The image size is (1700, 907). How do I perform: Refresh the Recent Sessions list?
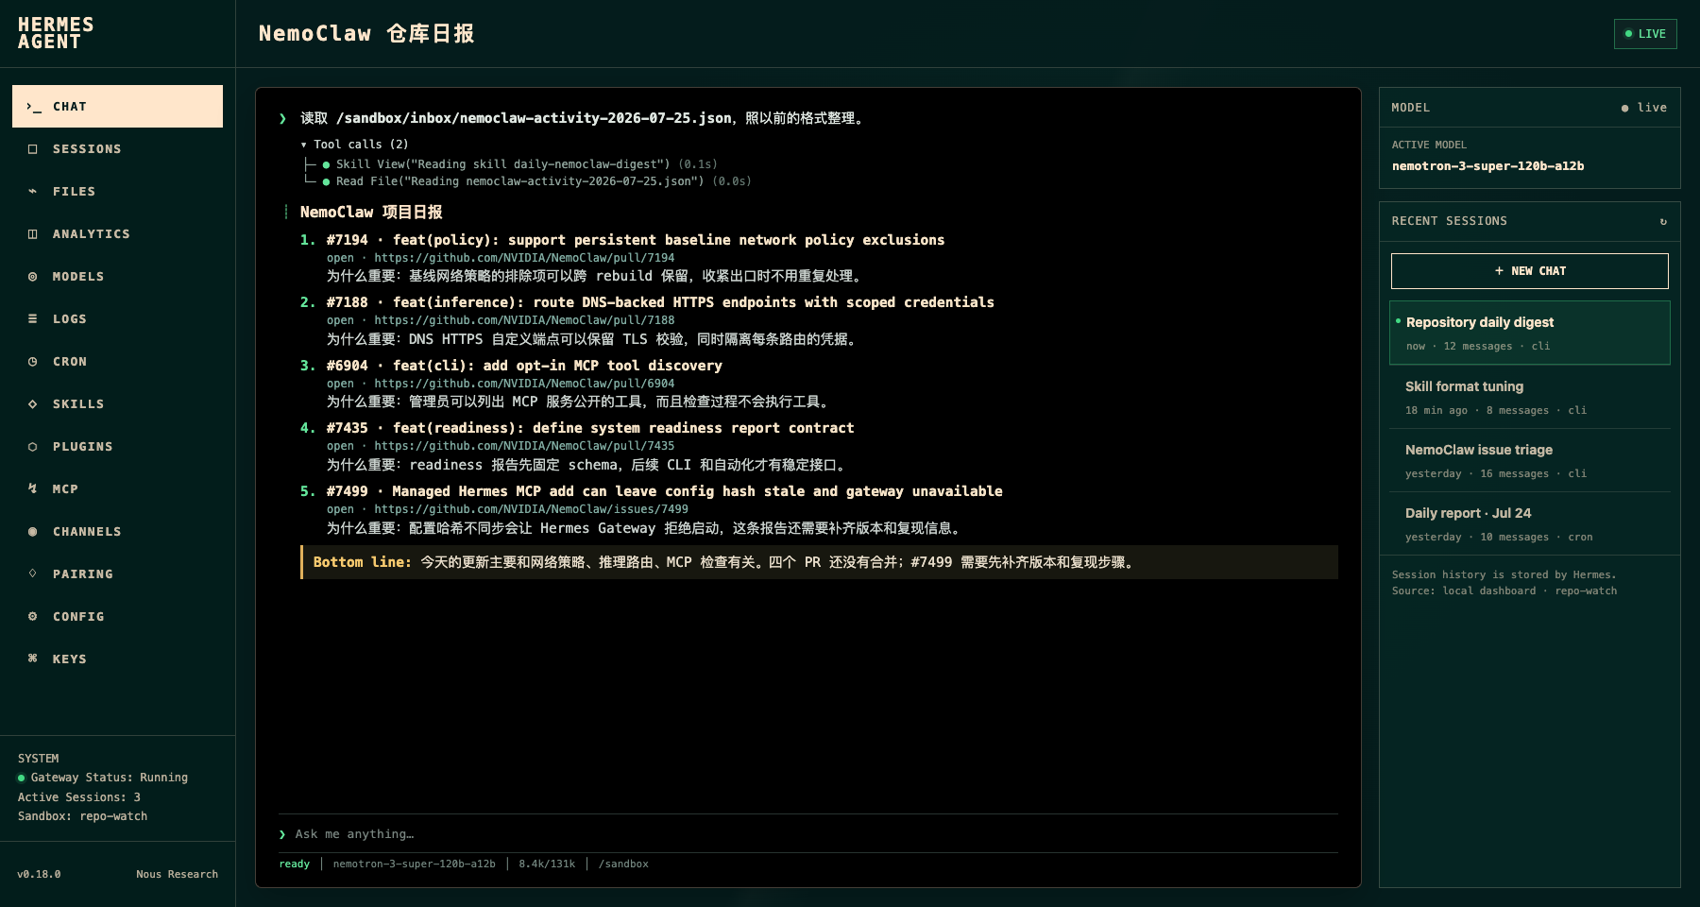coord(1663,221)
